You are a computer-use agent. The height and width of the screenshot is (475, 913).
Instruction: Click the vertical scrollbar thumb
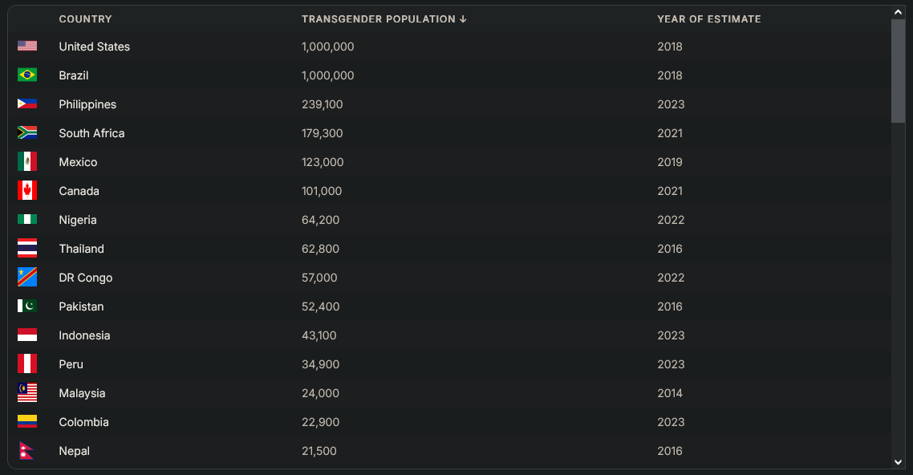point(898,71)
